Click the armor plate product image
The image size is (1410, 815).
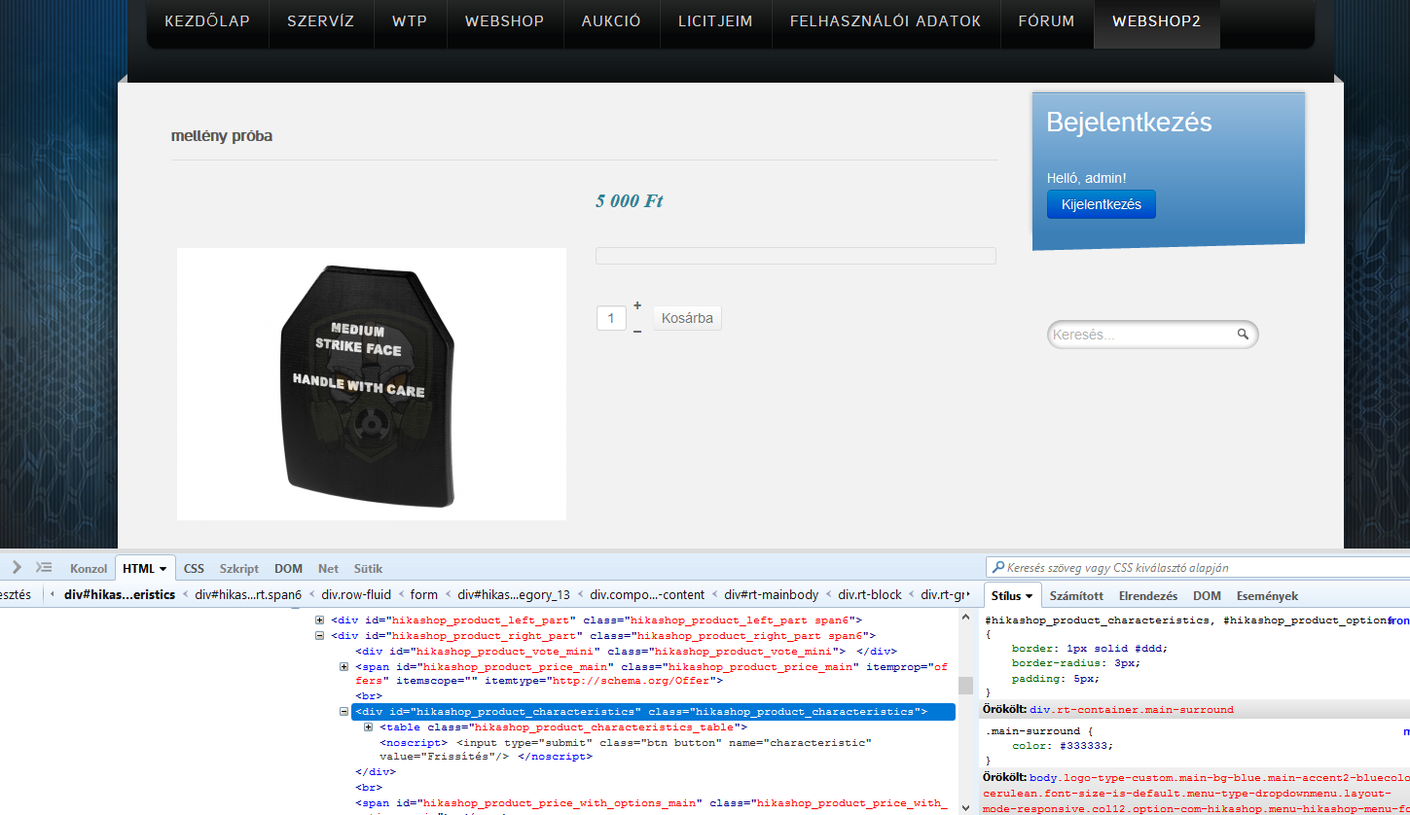371,383
